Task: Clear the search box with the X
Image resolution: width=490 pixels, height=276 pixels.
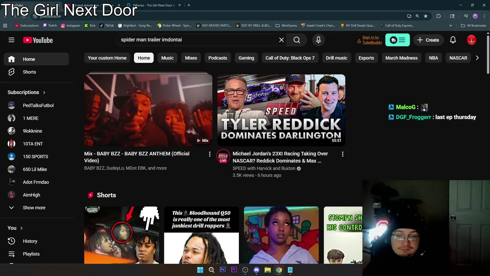Action: click(x=281, y=40)
